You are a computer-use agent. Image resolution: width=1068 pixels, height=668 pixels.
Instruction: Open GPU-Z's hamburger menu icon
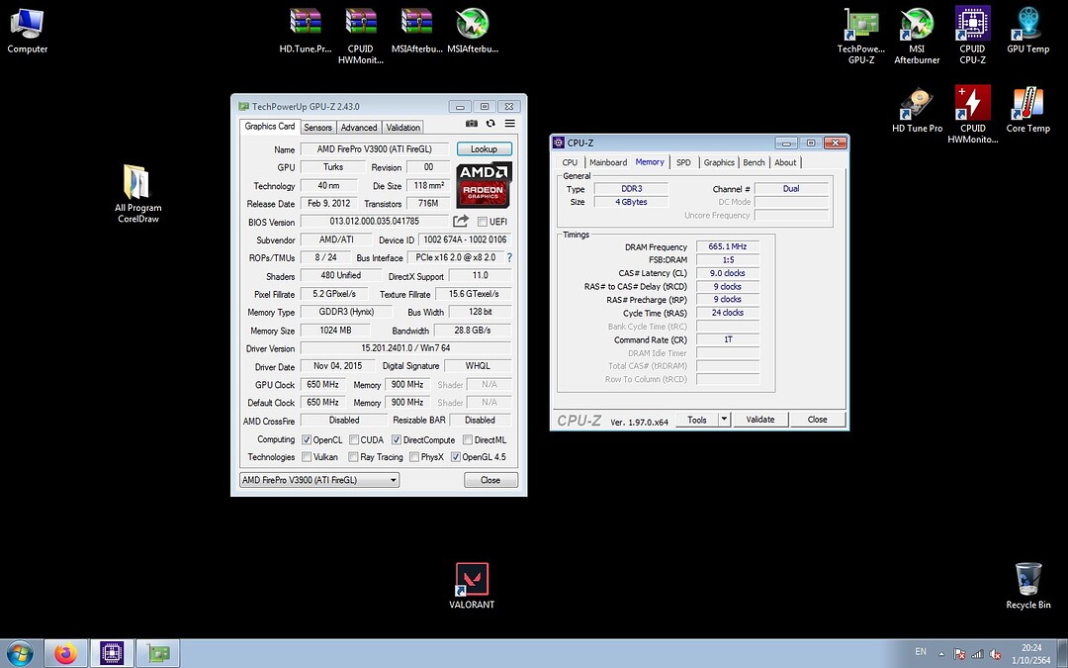(509, 123)
